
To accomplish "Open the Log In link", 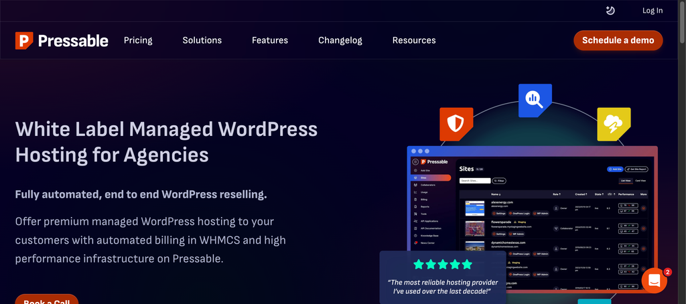I will click(x=653, y=11).
